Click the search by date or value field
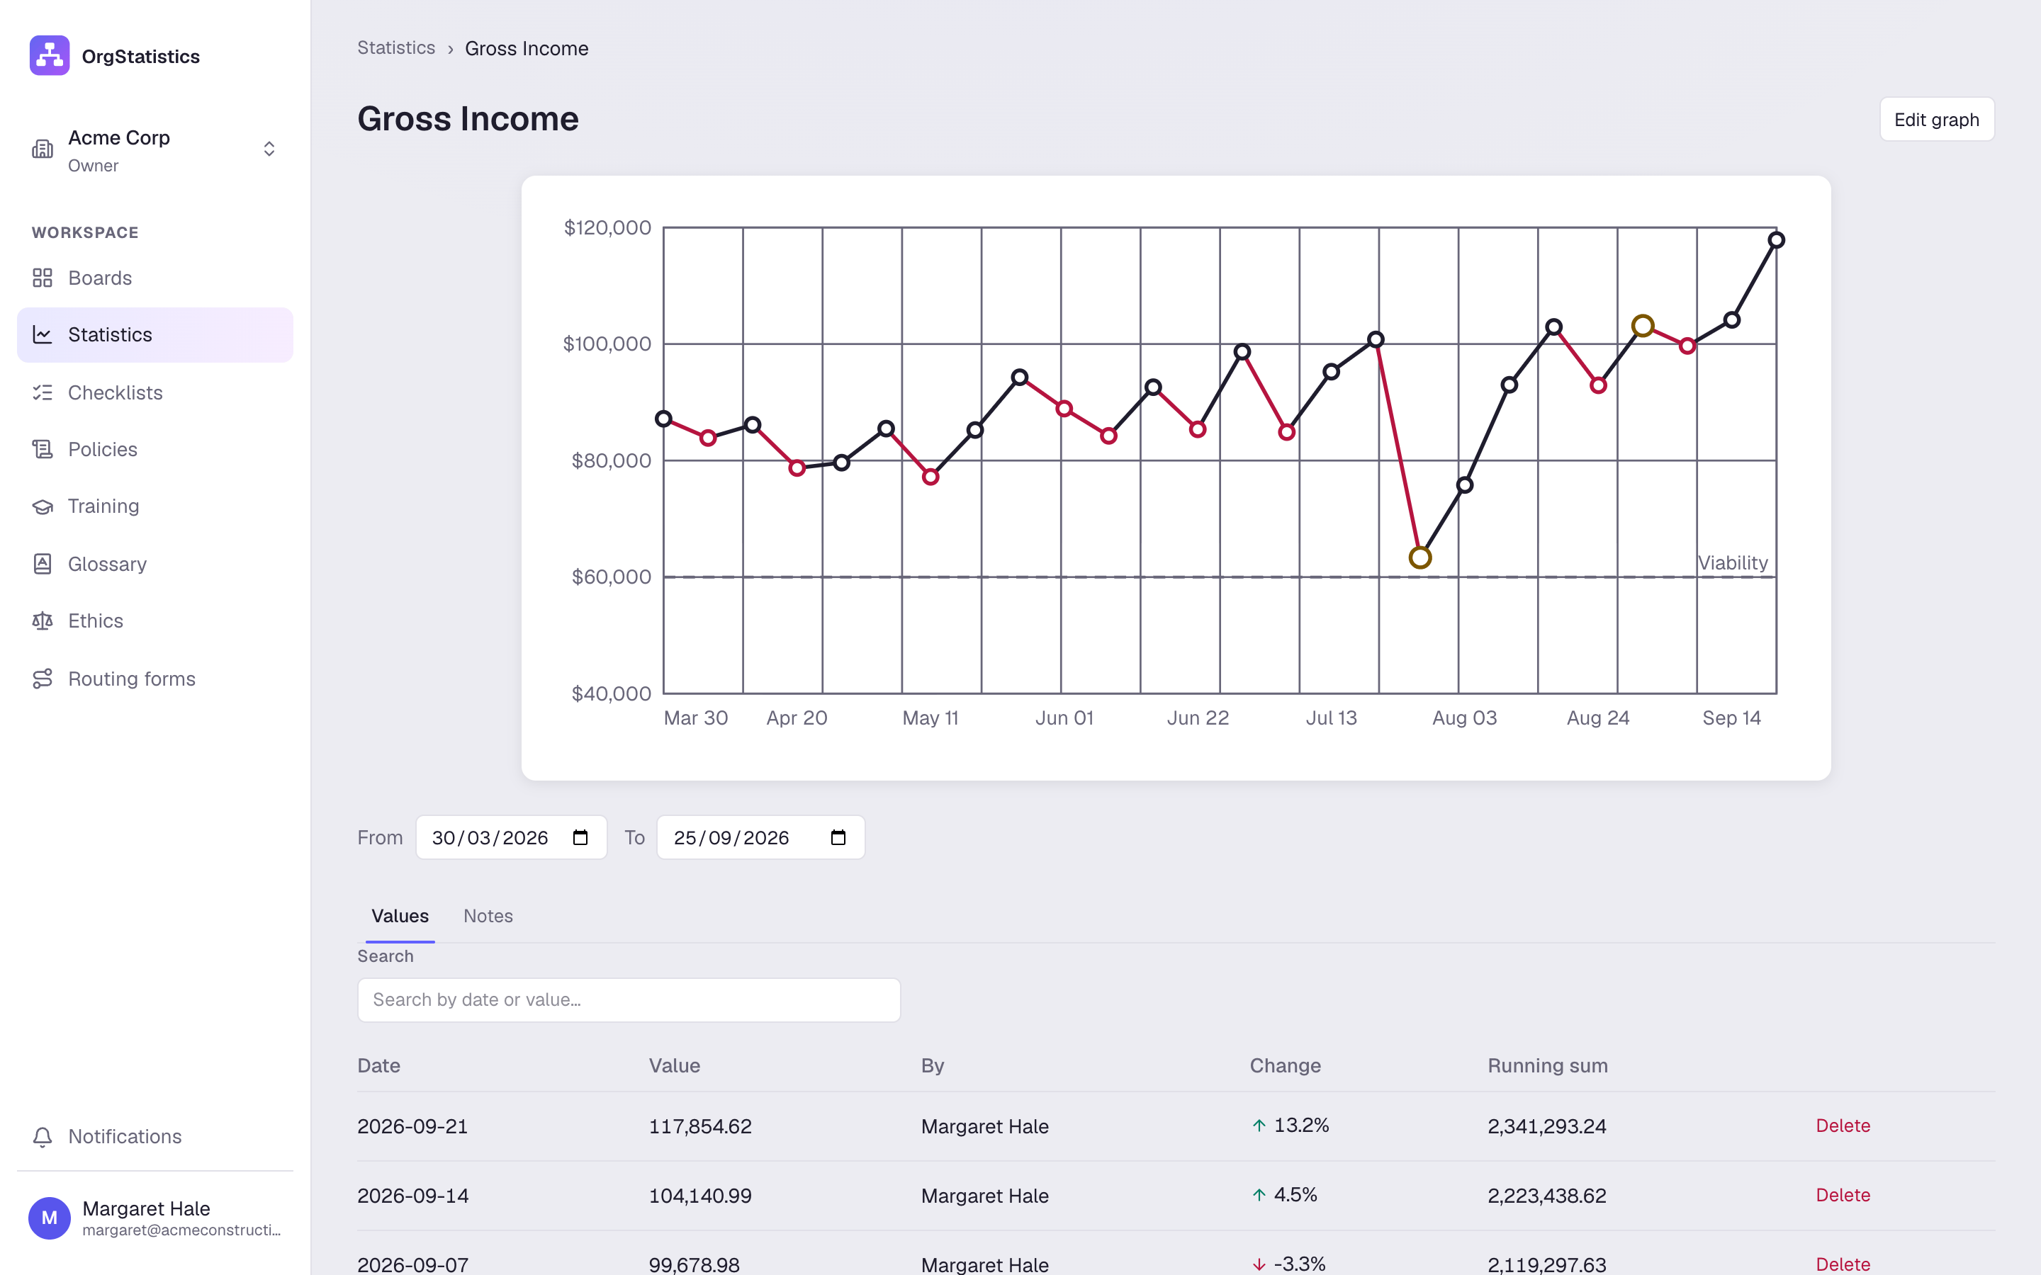The image size is (2041, 1275). 629,1000
